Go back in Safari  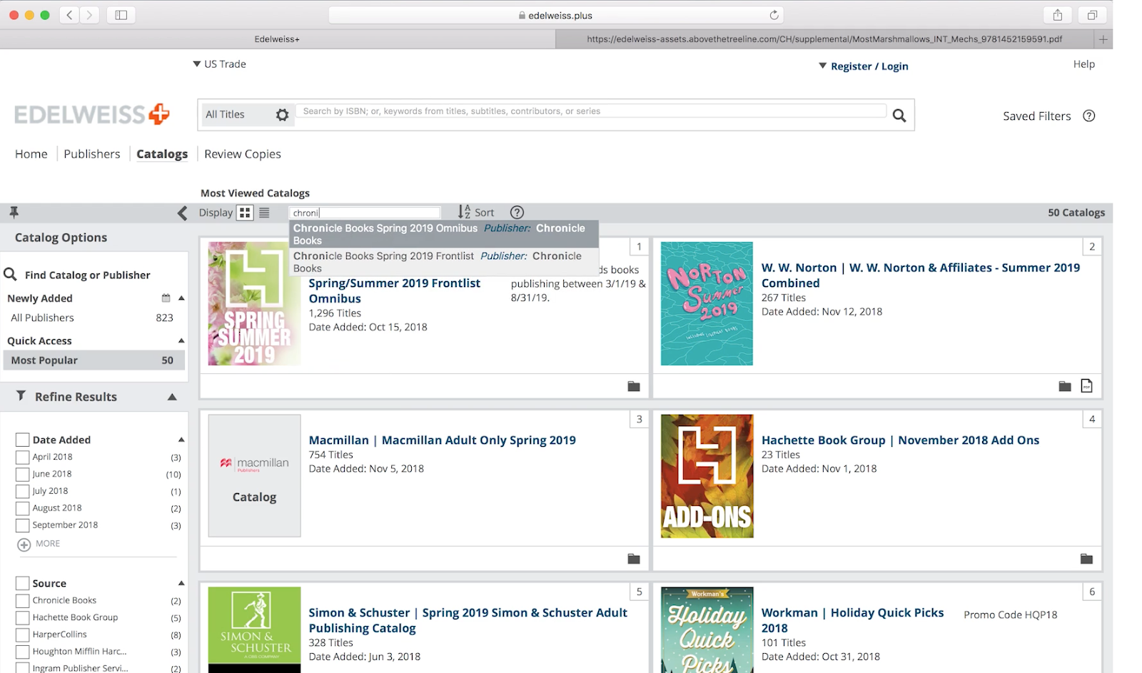tap(69, 15)
